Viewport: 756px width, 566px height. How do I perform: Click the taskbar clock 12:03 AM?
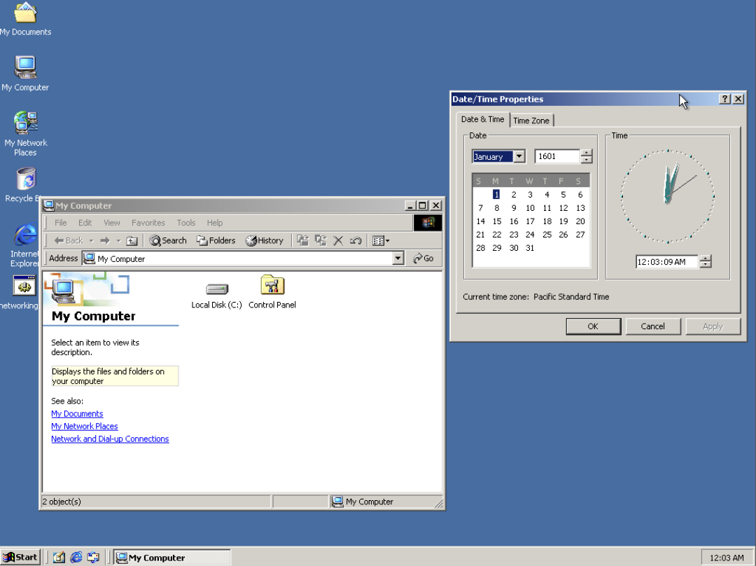tap(727, 558)
